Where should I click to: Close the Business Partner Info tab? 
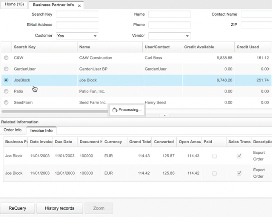click(80, 6)
